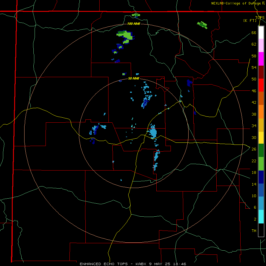Image resolution: width=266 pixels, height=266 pixels.
Task: Click the cyan legend swatch
Action: pos(261,217)
